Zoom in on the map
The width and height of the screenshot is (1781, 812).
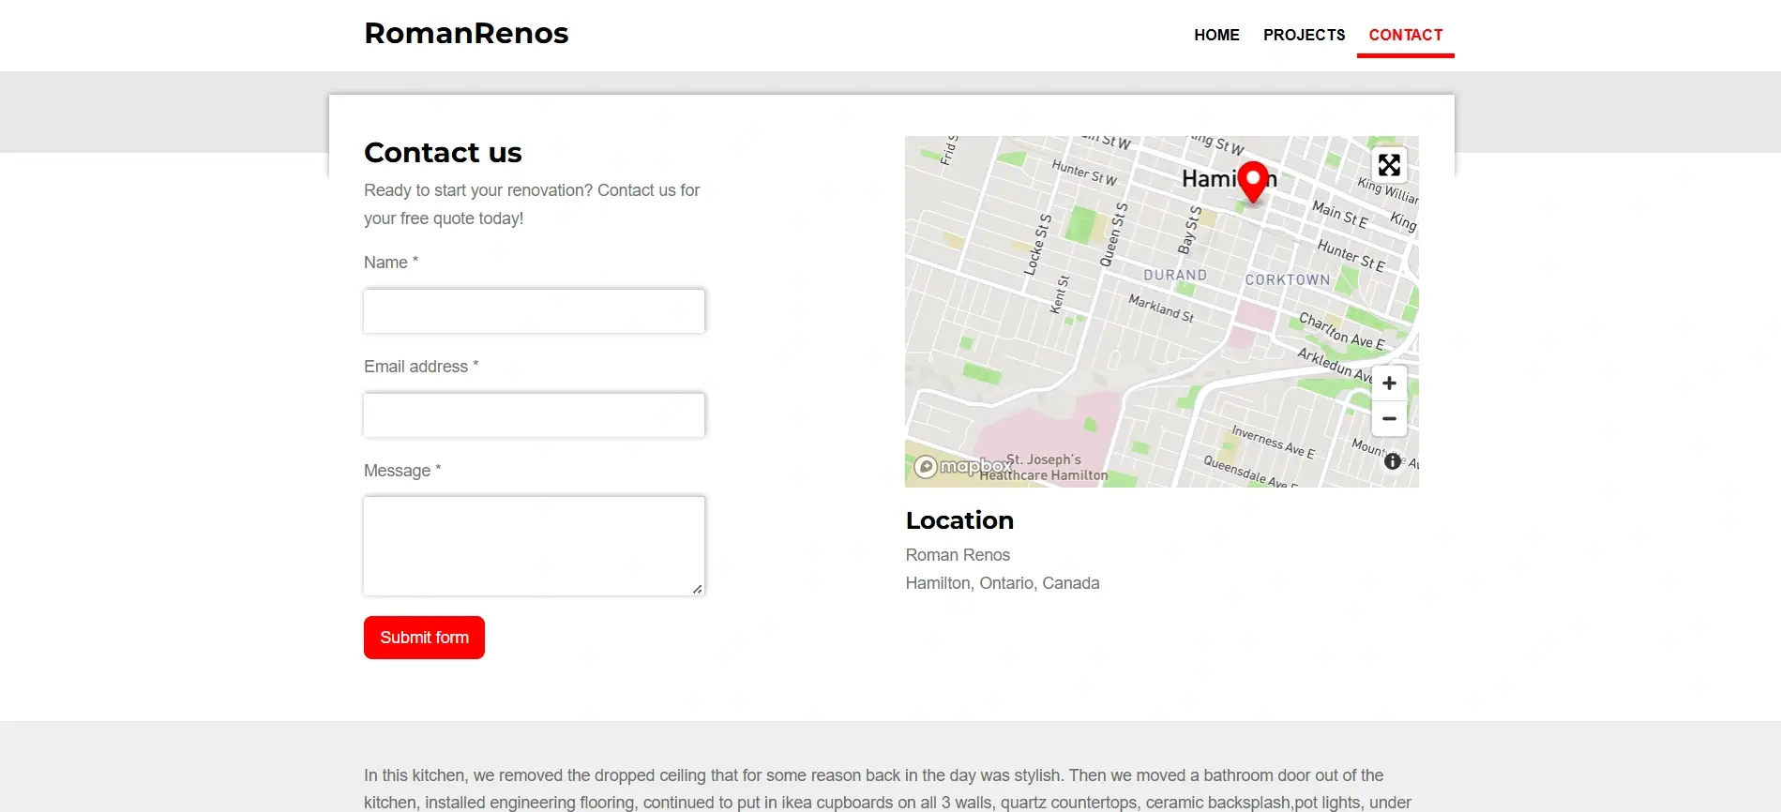click(x=1389, y=383)
